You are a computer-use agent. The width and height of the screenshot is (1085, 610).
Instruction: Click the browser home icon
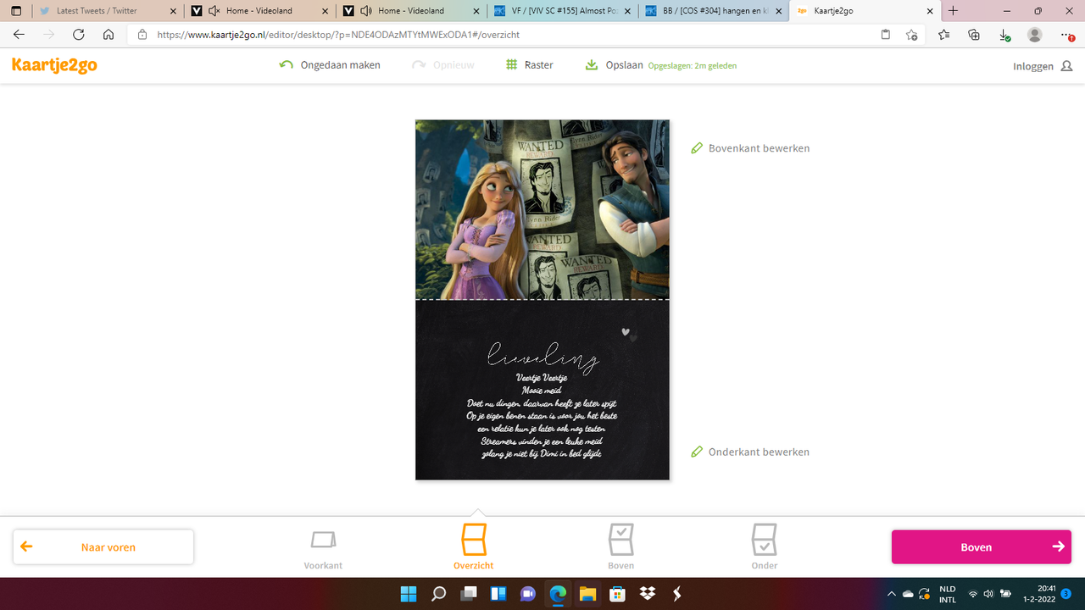(x=108, y=35)
